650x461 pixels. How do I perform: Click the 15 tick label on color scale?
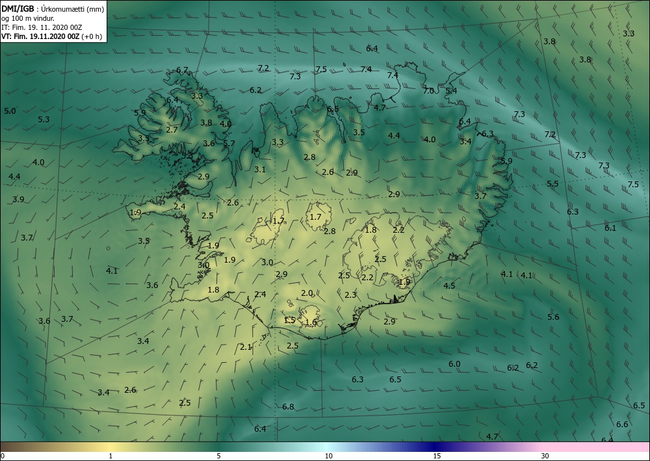pos(437,456)
